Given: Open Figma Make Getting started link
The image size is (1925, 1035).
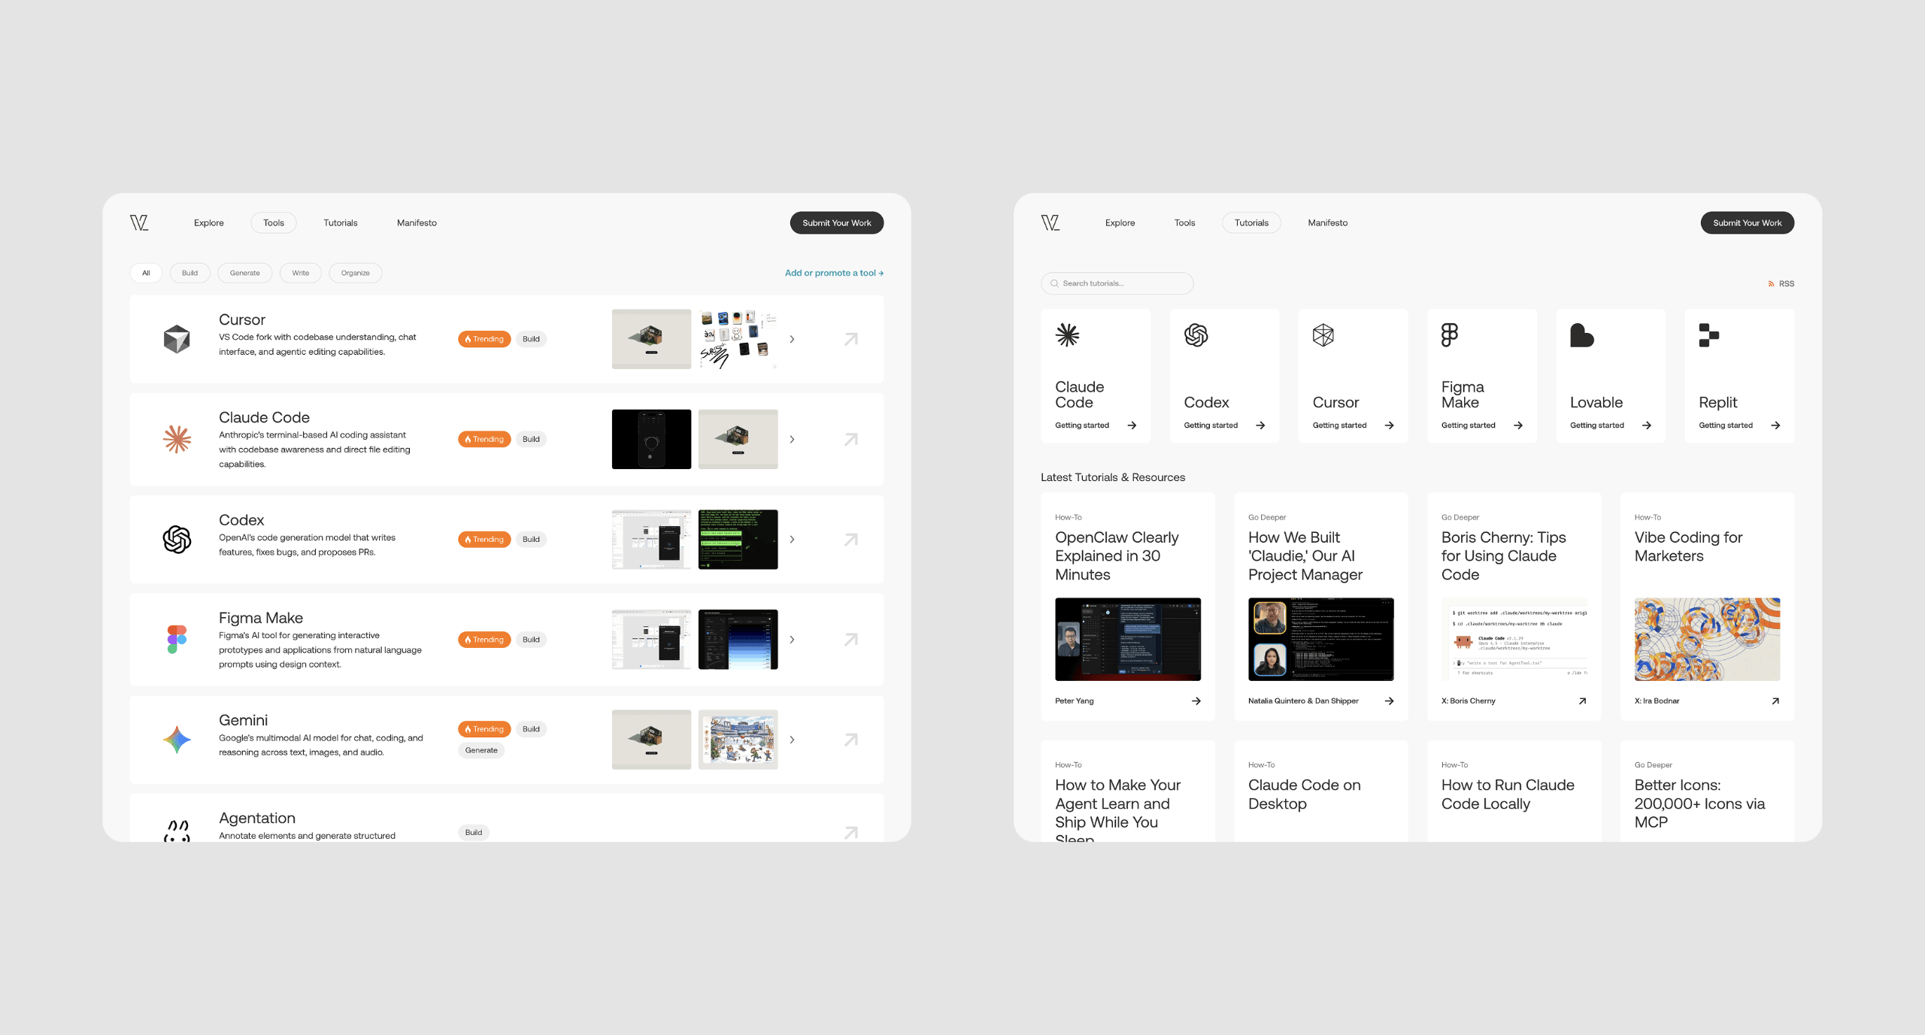Looking at the screenshot, I should pos(1482,425).
